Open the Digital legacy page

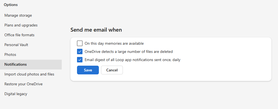click(16, 94)
